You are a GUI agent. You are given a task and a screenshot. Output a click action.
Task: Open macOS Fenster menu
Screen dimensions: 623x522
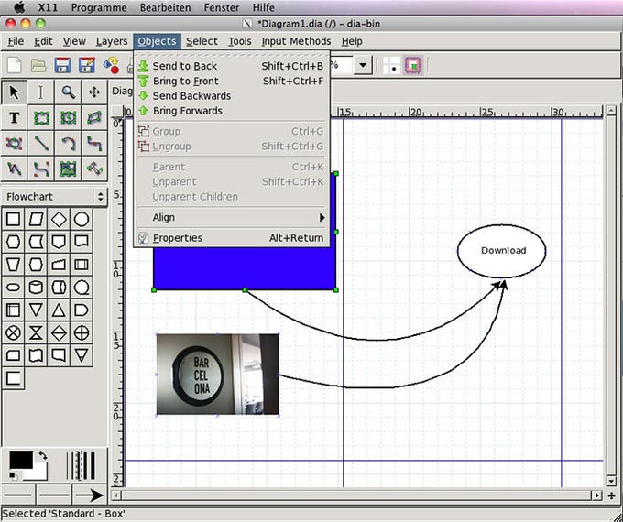(222, 7)
